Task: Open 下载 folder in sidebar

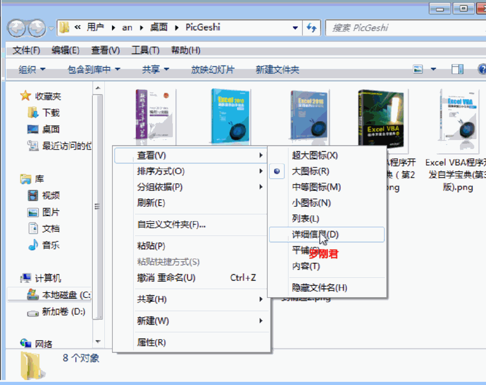Action: 43,113
